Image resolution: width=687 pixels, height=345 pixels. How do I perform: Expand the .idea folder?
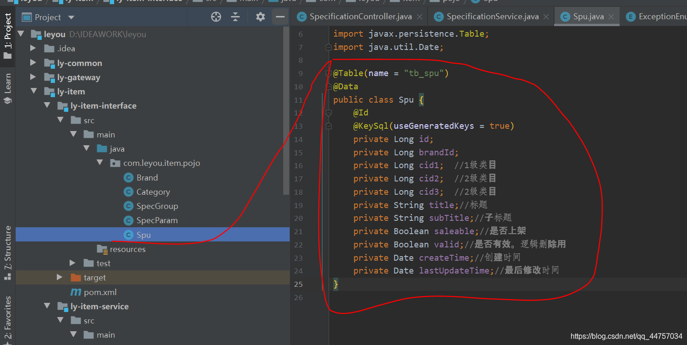pos(33,49)
